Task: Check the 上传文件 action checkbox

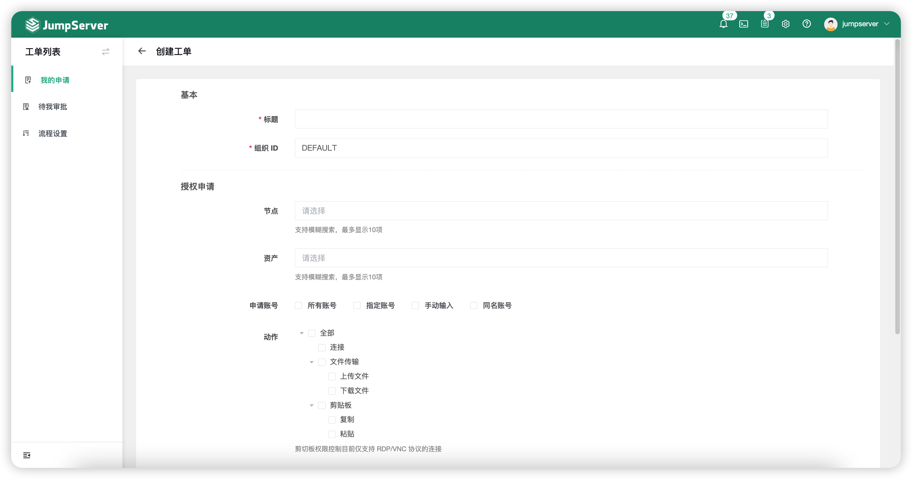Action: tap(332, 377)
